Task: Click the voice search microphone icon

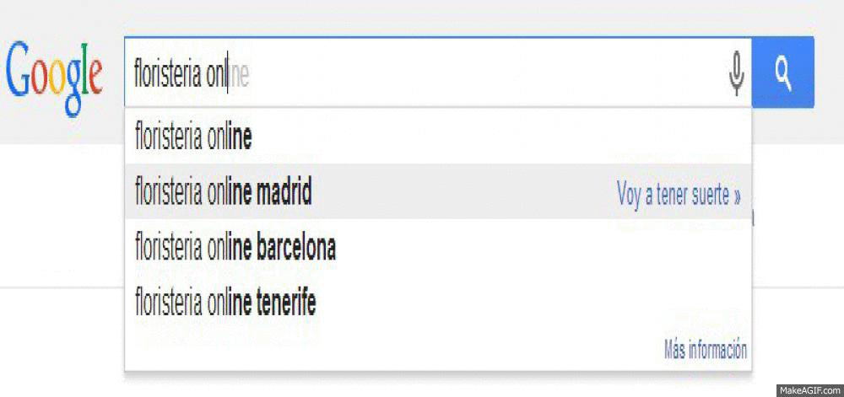Action: pyautogui.click(x=737, y=73)
